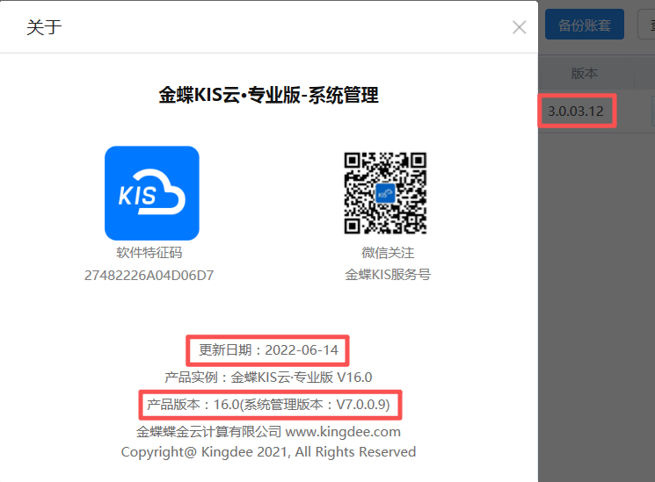Click the 金蝶KIS服务号 text
Screen dimensions: 655x482
point(387,275)
